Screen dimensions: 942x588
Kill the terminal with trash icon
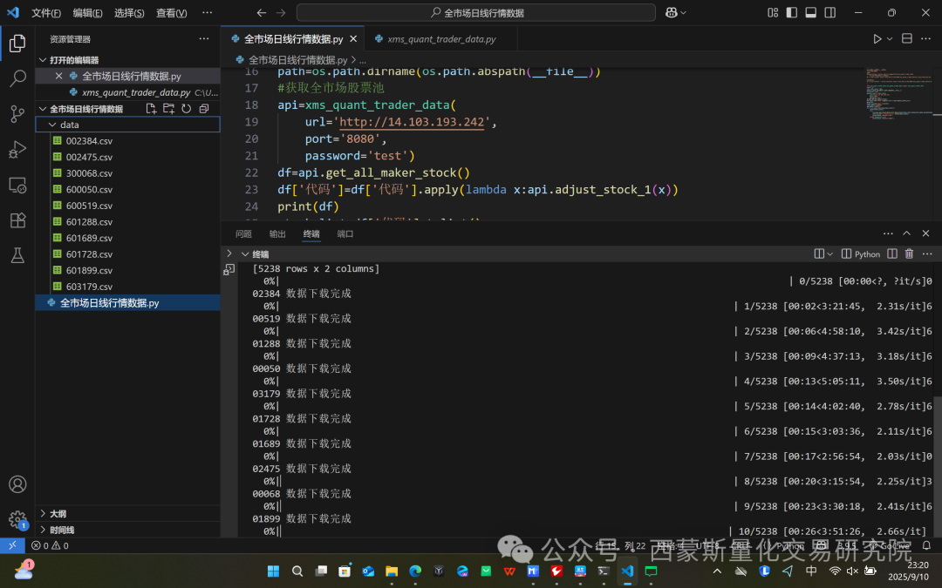click(x=909, y=253)
